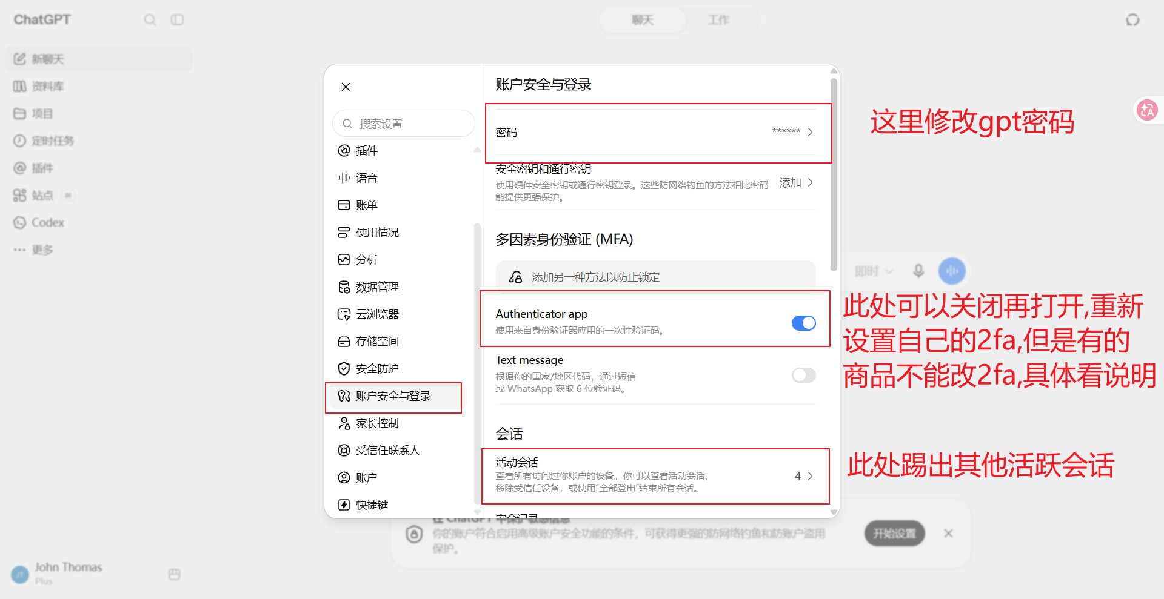Click the 分析 chart icon
Image resolution: width=1164 pixels, height=599 pixels.
(x=344, y=260)
